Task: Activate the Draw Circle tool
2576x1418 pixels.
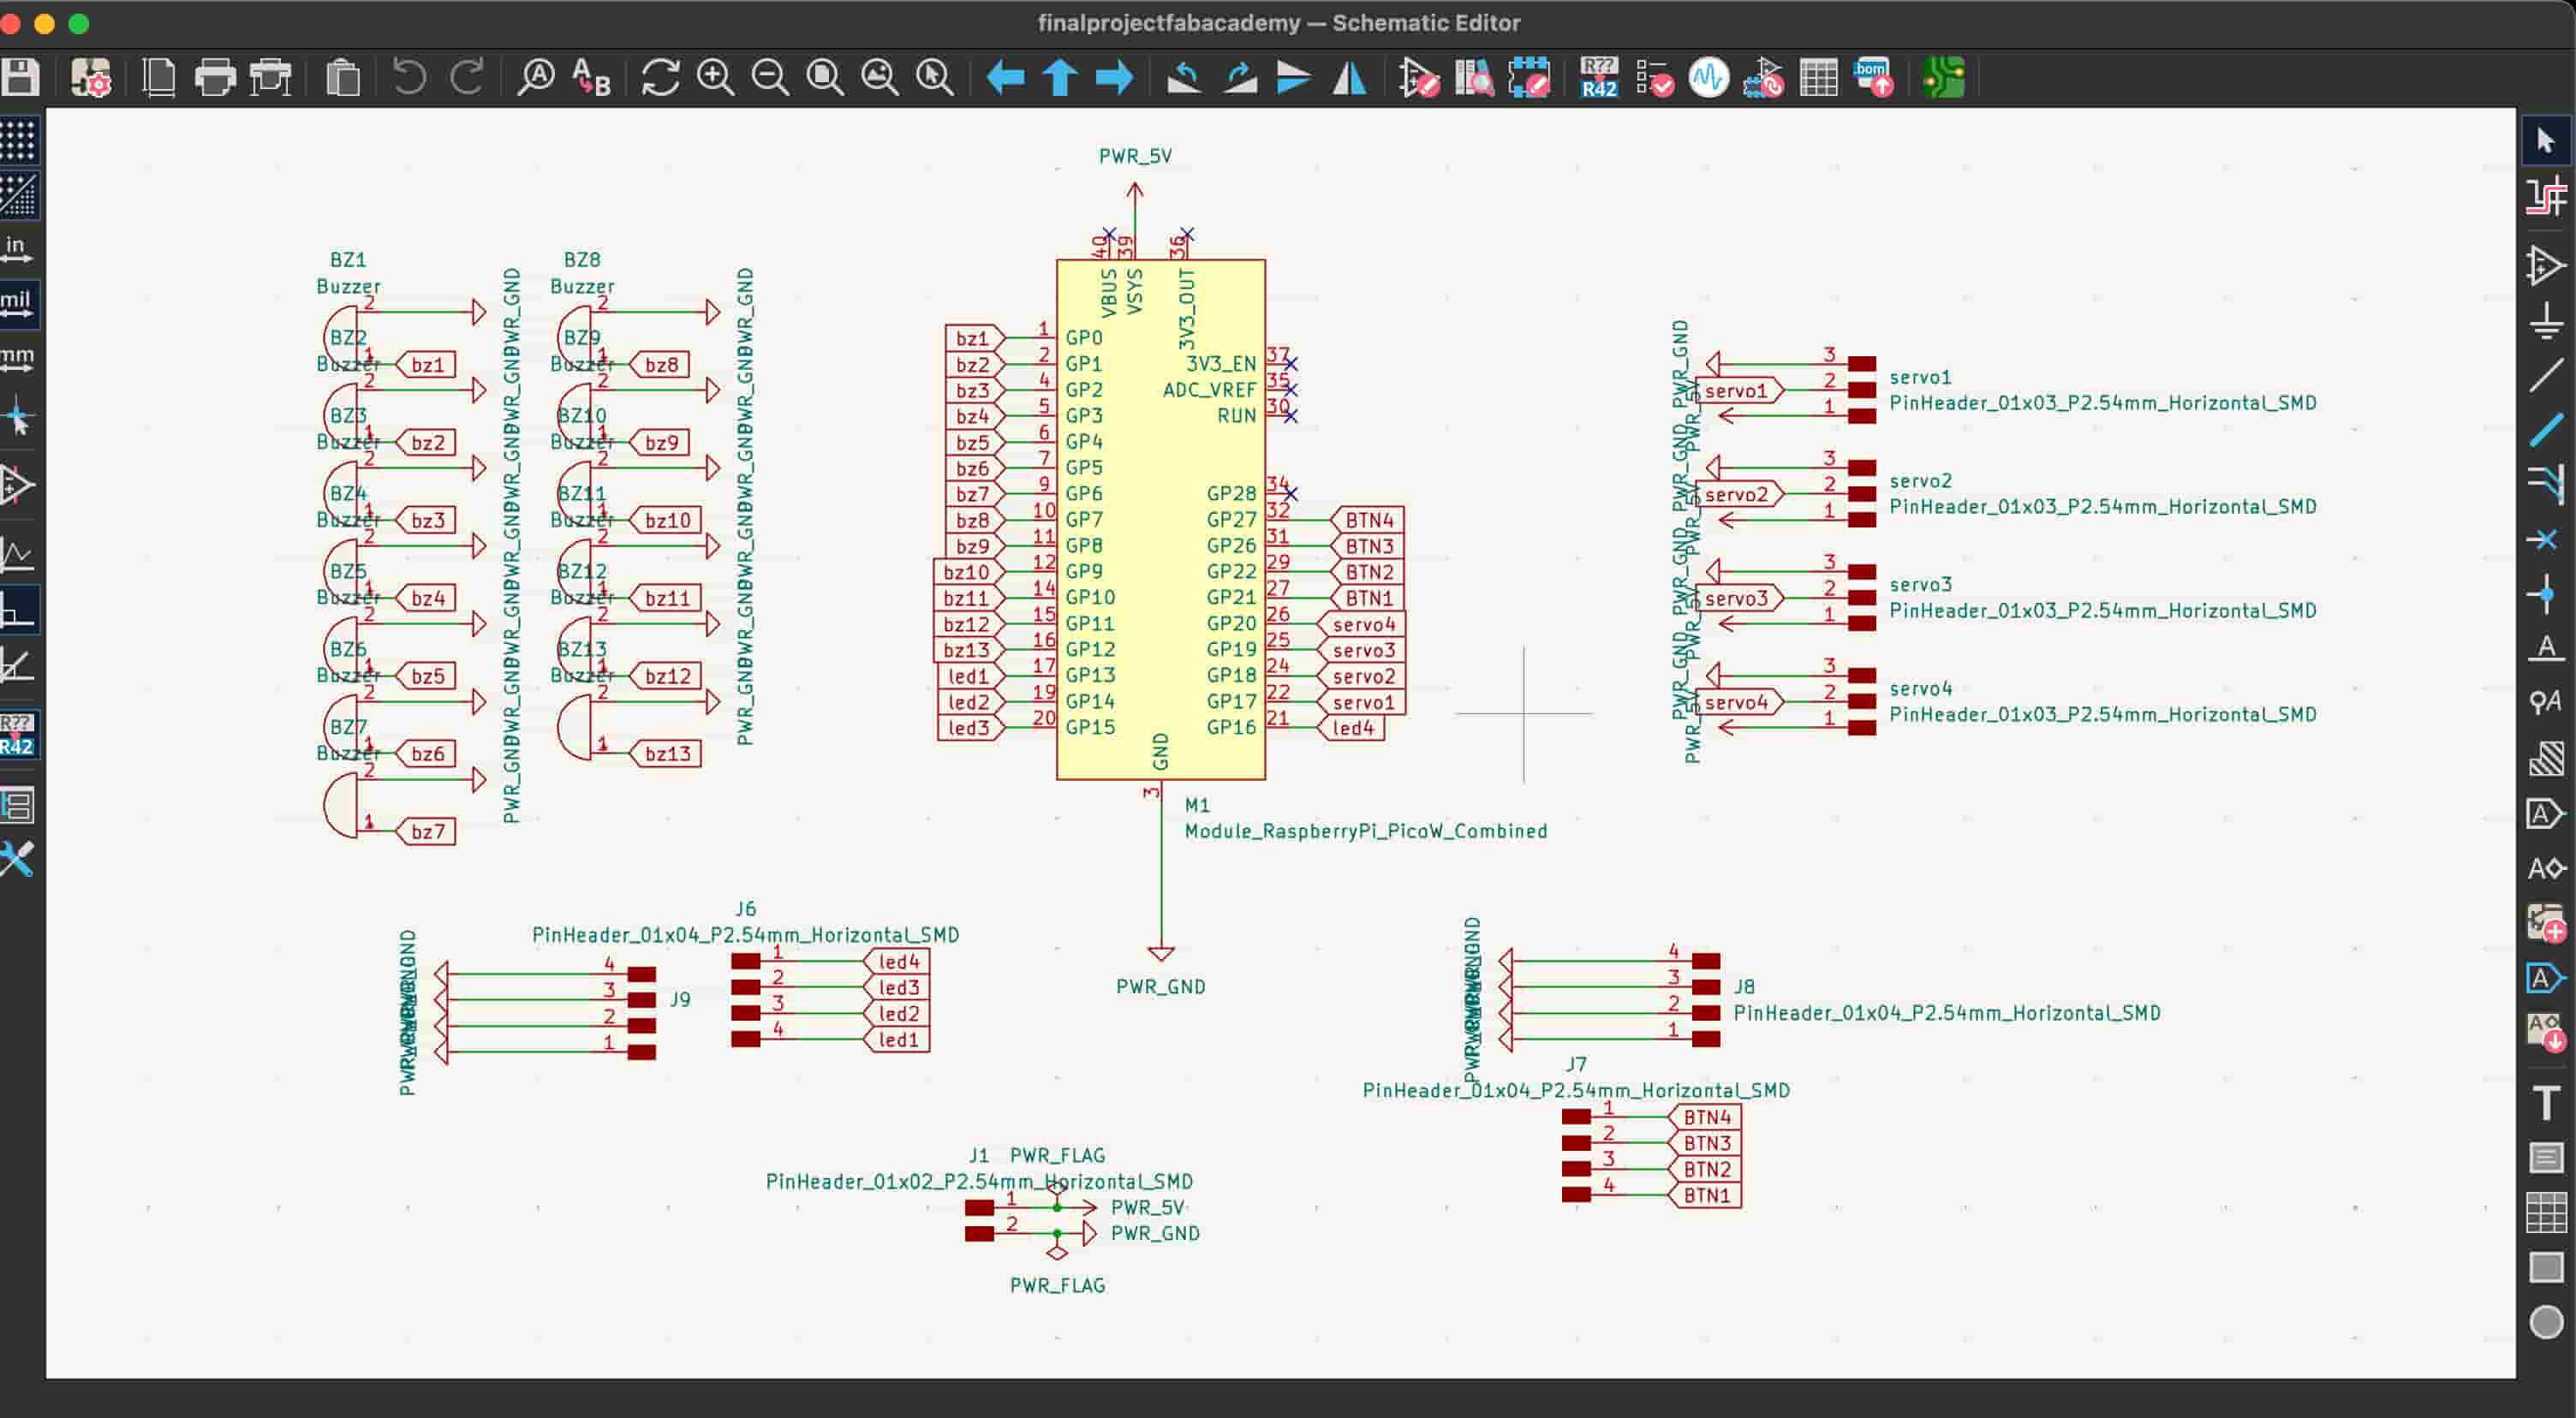Action: coord(2546,1322)
